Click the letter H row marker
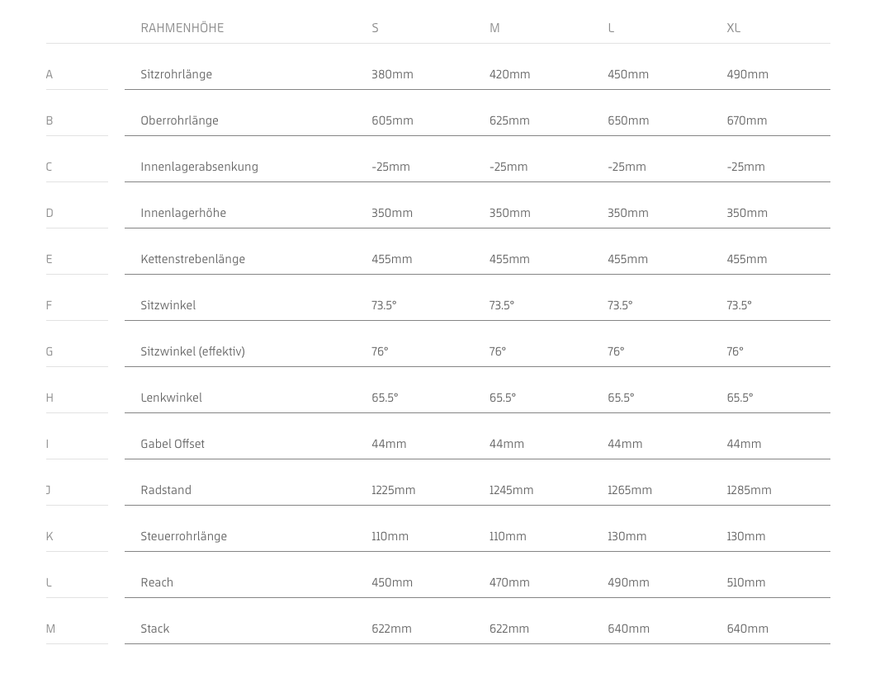Screen dimensions: 875x683 pyautogui.click(x=50, y=398)
